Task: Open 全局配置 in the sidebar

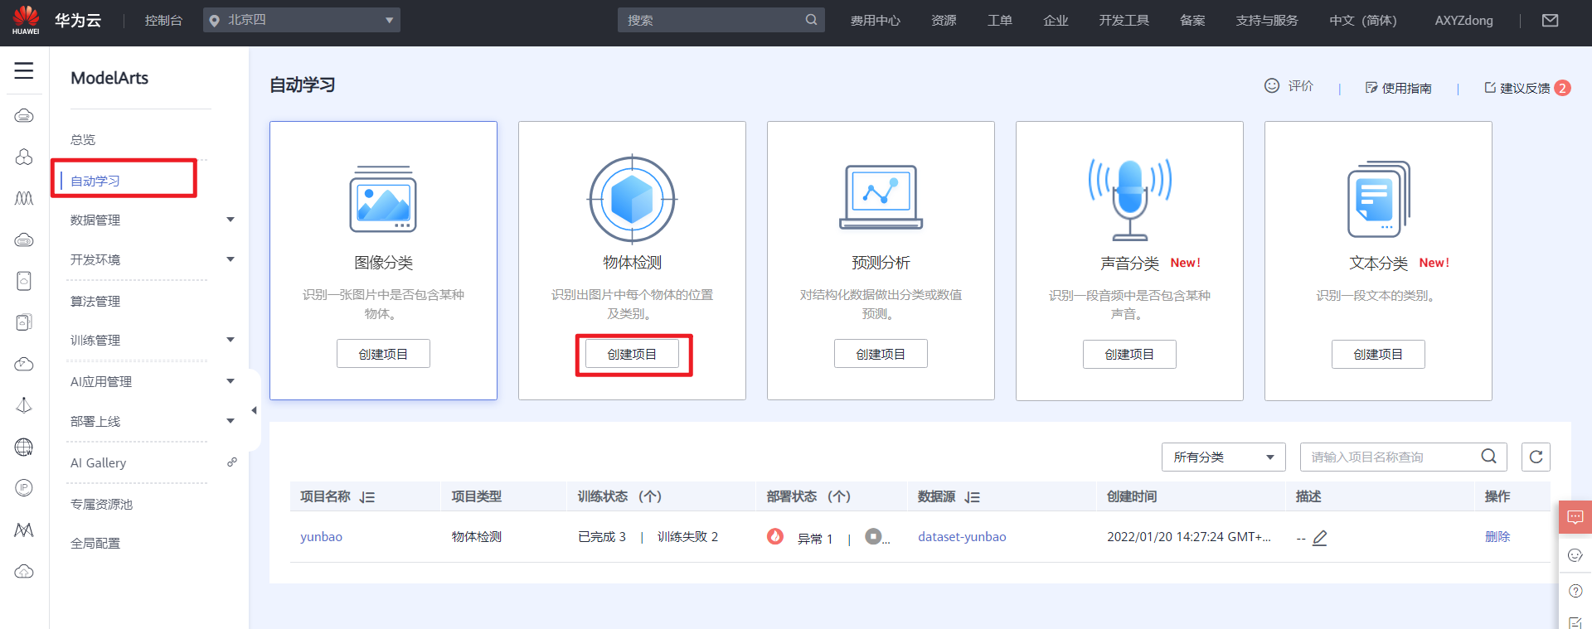Action: (x=95, y=543)
